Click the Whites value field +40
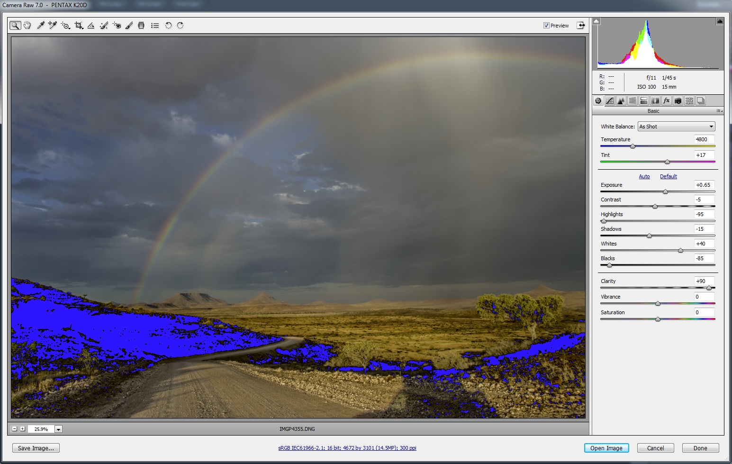732x464 pixels. click(705, 244)
